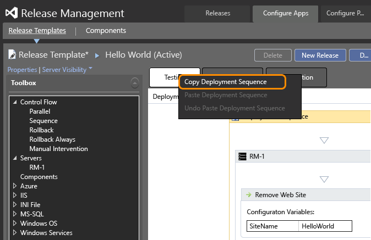Click the Hello World (Active) title
Image resolution: width=371 pixels, height=240 pixels.
(x=144, y=55)
